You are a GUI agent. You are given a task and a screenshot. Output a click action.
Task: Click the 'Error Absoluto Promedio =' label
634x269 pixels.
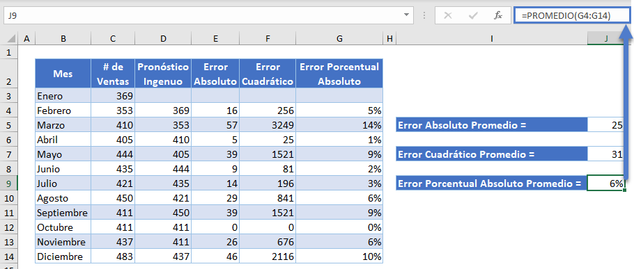point(492,125)
